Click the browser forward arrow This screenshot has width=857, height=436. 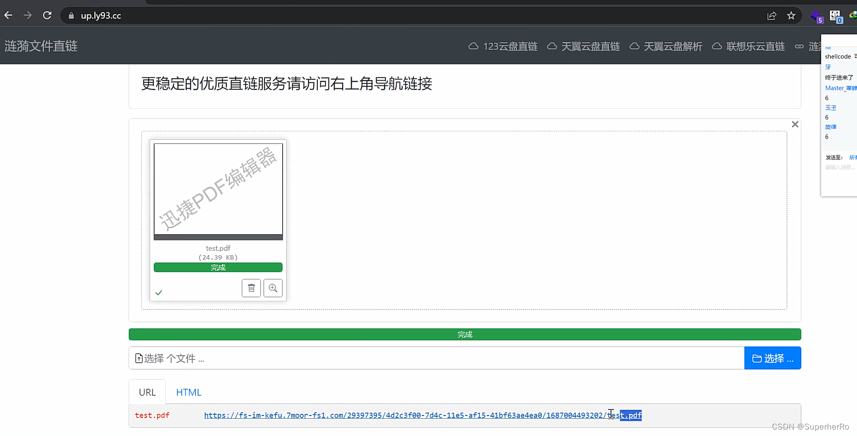(27, 16)
